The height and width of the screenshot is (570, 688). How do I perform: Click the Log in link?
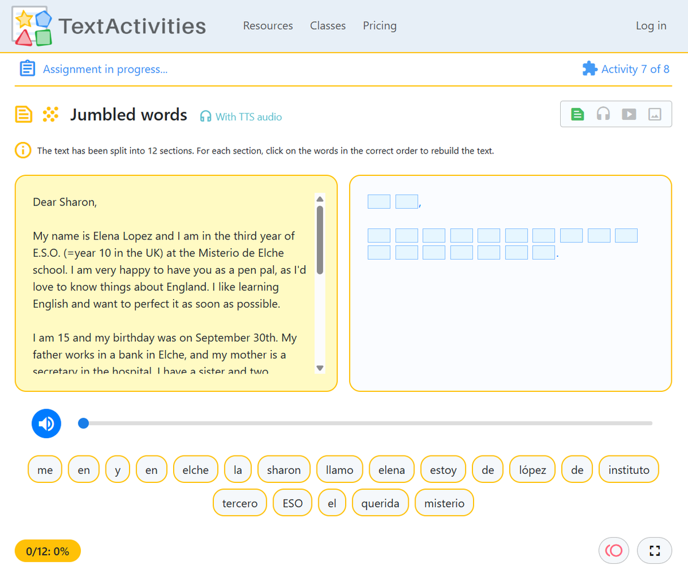(x=651, y=26)
